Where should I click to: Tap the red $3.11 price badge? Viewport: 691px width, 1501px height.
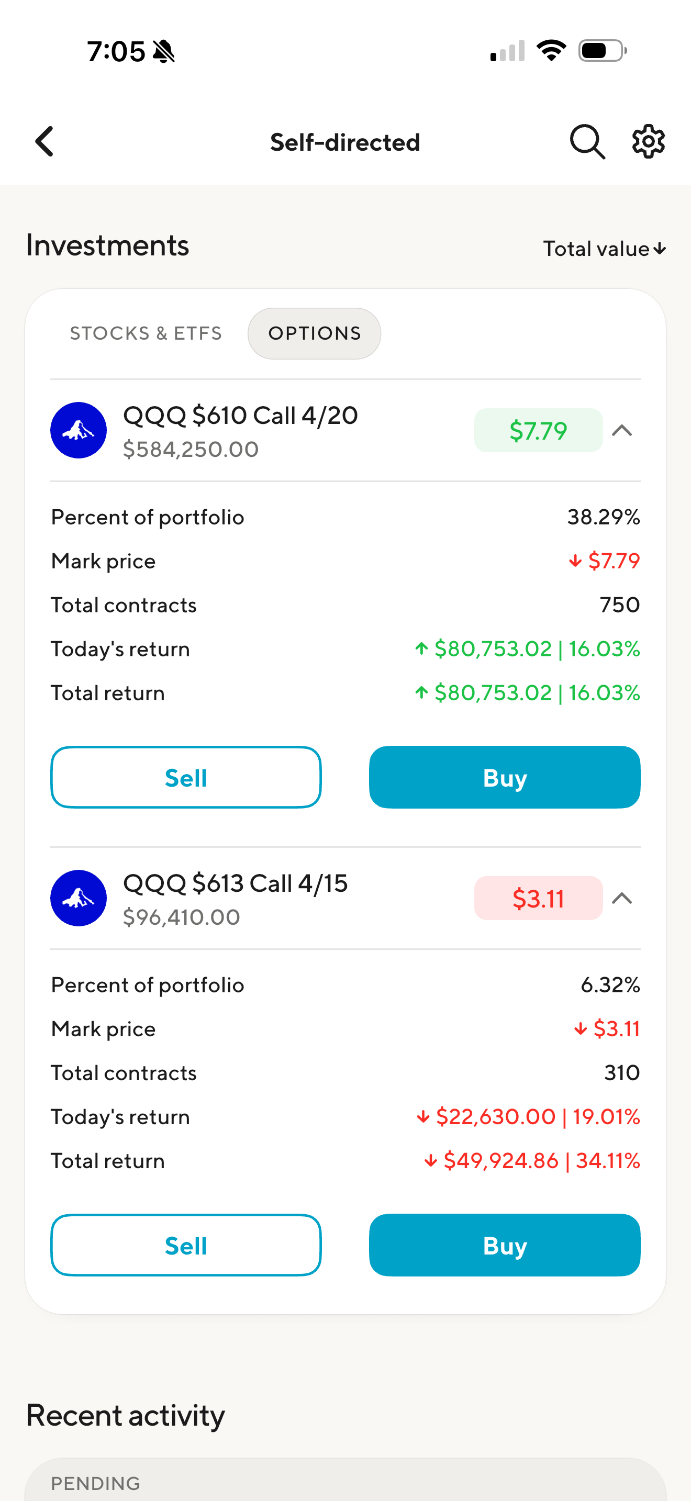pos(538,898)
